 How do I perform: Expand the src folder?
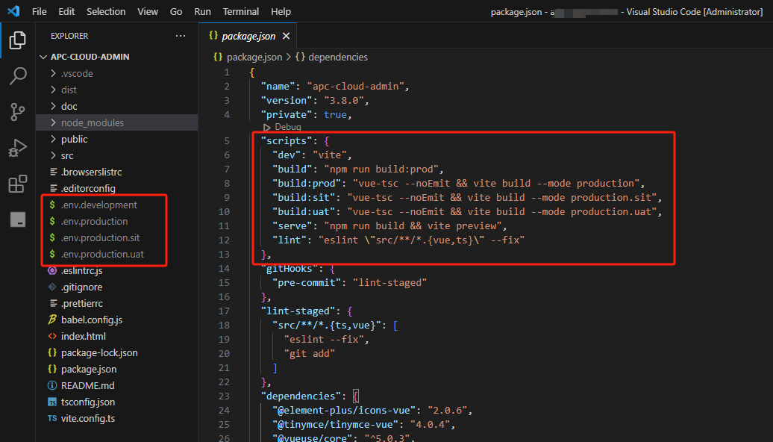pos(67,155)
